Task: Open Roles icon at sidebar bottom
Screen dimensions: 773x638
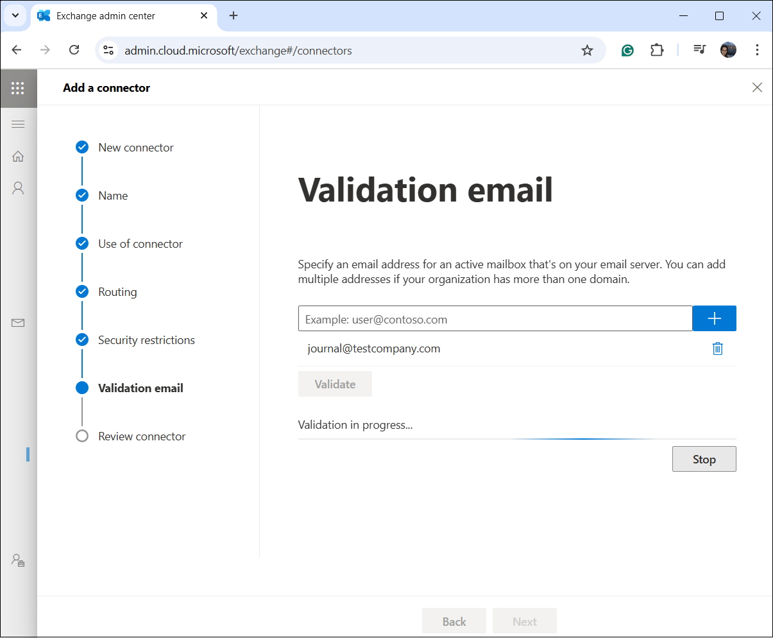Action: coord(18,560)
